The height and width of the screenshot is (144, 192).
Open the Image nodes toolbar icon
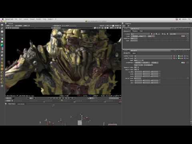click(x=2, y=25)
